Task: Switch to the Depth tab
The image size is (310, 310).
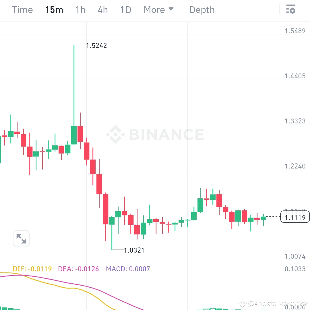Action: point(202,9)
